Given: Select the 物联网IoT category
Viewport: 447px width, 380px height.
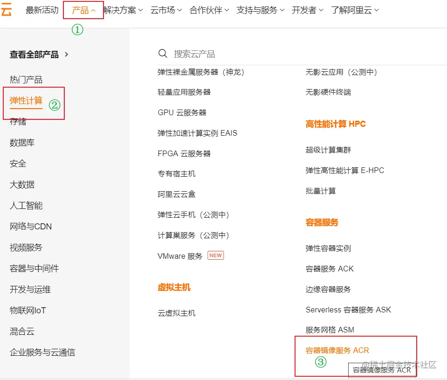Looking at the screenshot, I should [x=28, y=310].
